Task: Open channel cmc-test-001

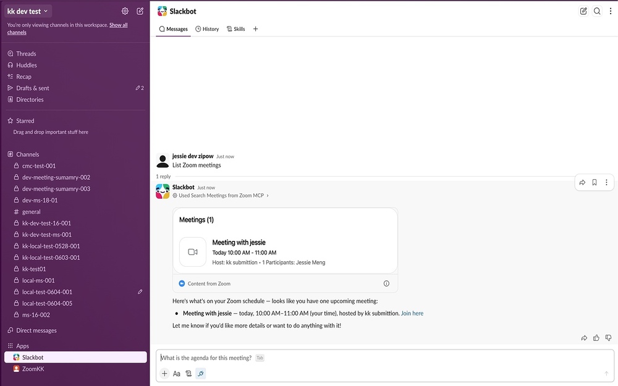Action: tap(39, 166)
